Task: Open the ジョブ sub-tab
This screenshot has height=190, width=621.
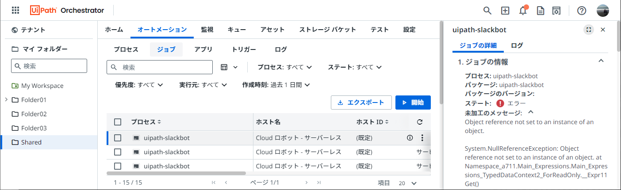Action: pyautogui.click(x=166, y=49)
